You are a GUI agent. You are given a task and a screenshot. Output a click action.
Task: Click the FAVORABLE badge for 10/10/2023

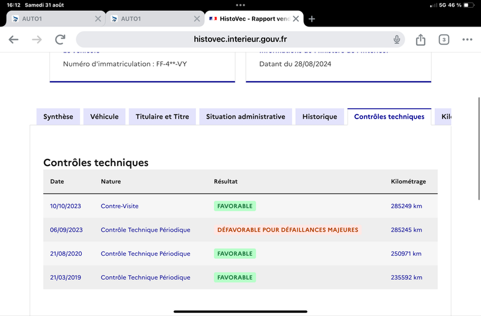(x=235, y=206)
